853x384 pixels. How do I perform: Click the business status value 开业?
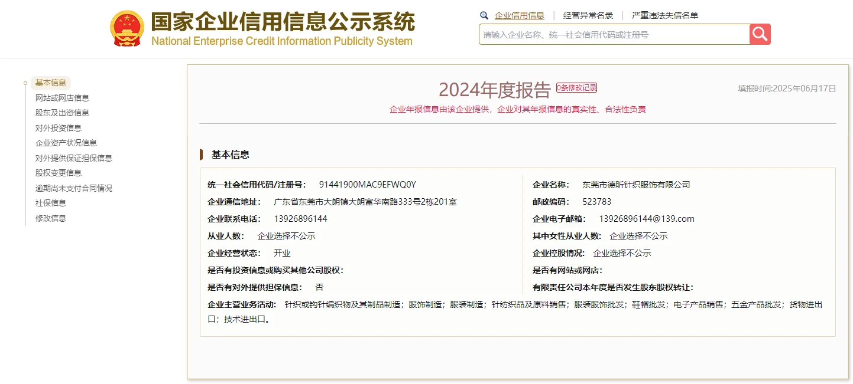pos(282,253)
